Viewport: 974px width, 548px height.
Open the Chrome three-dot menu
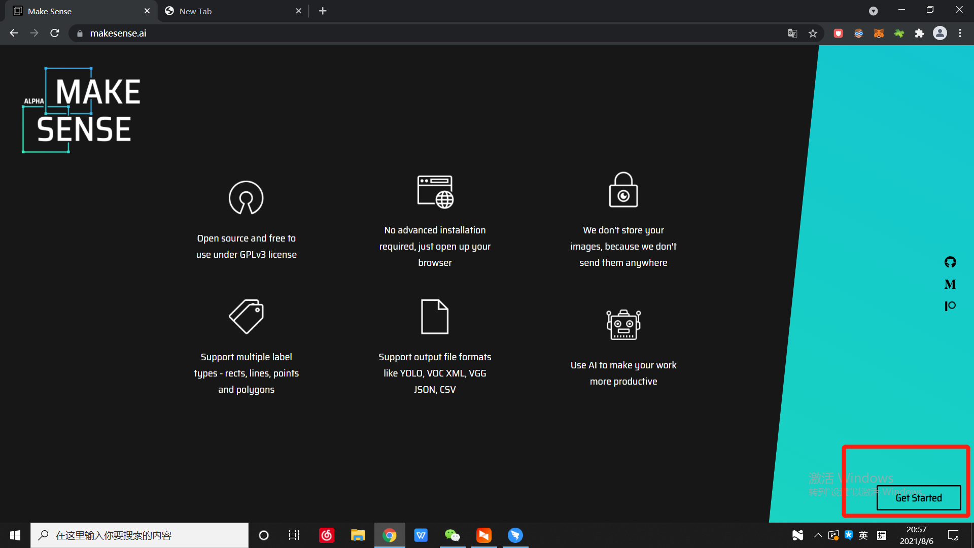tap(960, 33)
